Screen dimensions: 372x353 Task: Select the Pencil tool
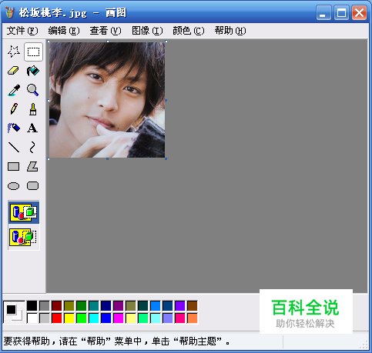click(14, 109)
